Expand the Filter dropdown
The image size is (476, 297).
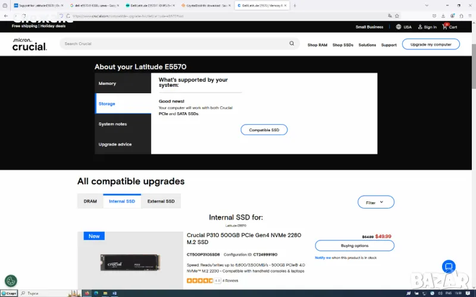(x=375, y=203)
